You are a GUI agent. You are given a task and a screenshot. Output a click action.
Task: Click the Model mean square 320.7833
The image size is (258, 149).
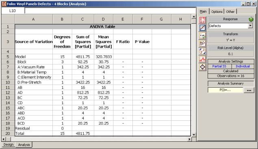tap(104, 57)
